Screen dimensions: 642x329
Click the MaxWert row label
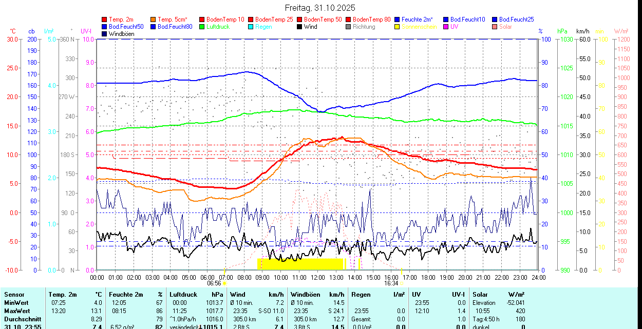tap(17, 311)
